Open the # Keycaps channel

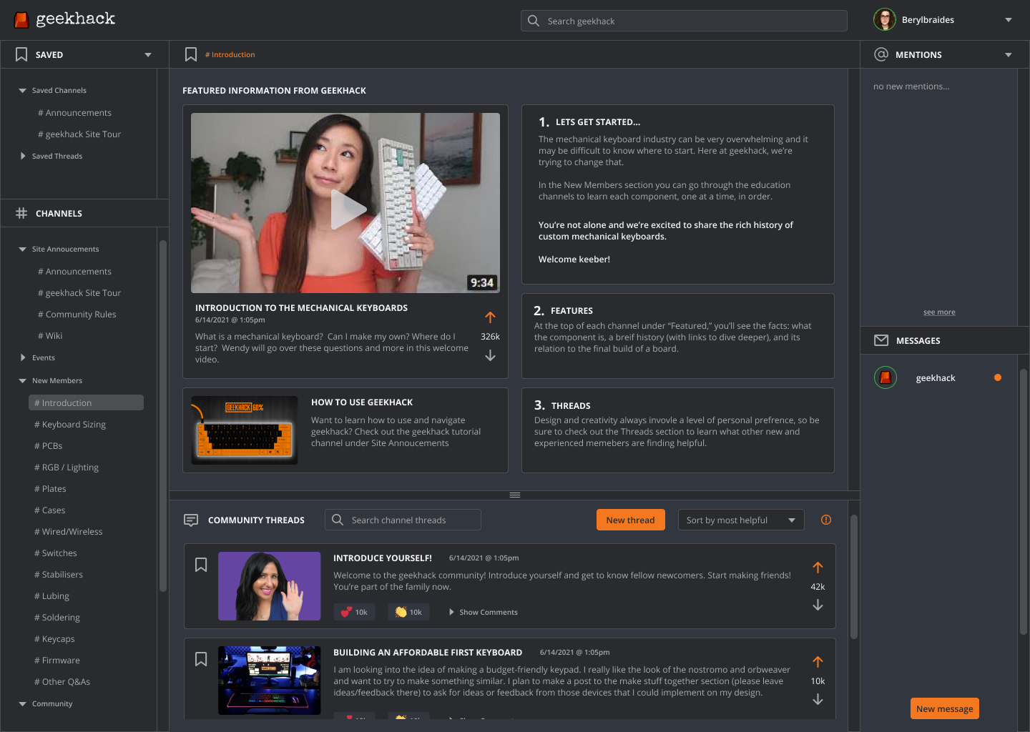(x=54, y=639)
